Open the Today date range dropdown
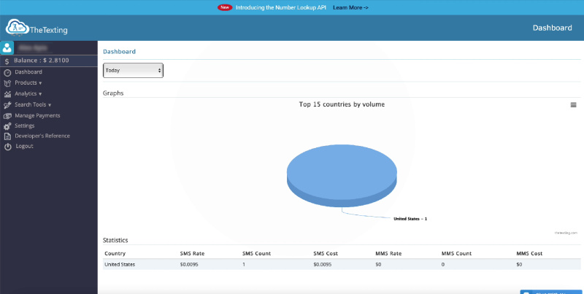This screenshot has width=584, height=294. [133, 70]
